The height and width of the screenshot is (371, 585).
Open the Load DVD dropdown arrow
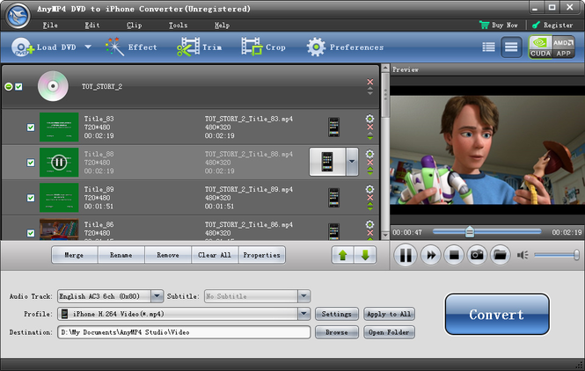tap(88, 47)
